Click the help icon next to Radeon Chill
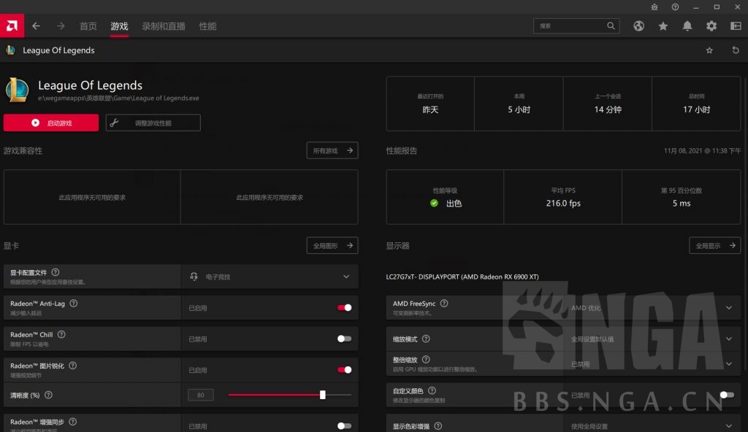The image size is (748, 432). click(x=61, y=333)
